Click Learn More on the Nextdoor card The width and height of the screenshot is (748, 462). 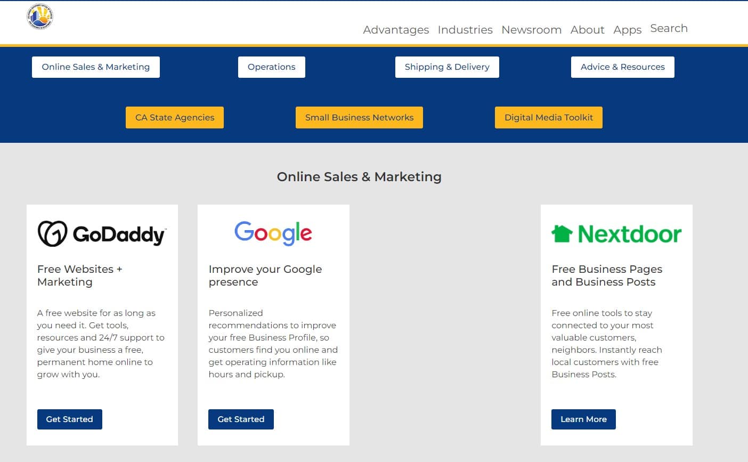tap(583, 419)
